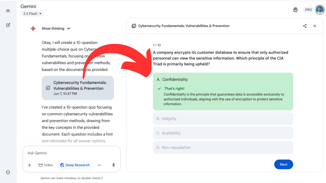Expand the Show thinking section
Screen dimensions: 326x183
(56, 28)
